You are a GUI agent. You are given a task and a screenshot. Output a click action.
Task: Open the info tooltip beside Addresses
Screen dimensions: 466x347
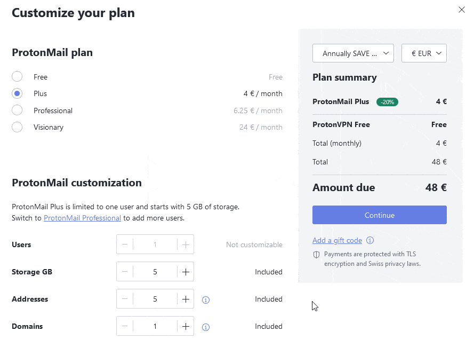tap(206, 300)
